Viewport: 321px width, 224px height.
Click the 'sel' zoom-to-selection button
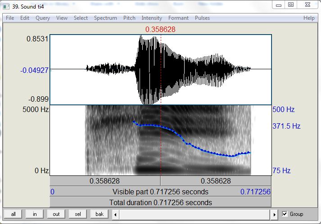click(78, 214)
